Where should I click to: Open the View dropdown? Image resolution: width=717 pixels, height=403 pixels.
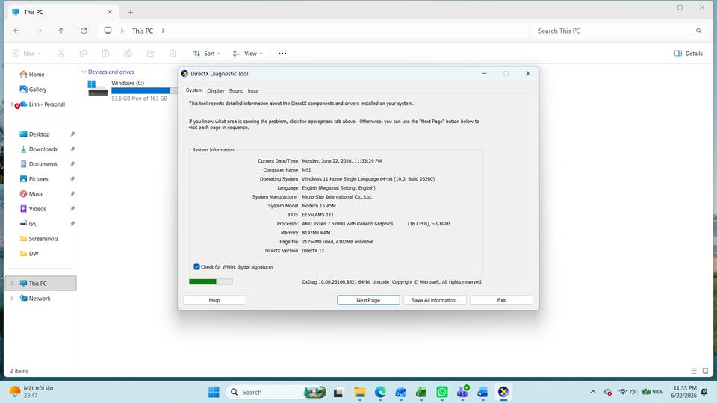pos(247,54)
